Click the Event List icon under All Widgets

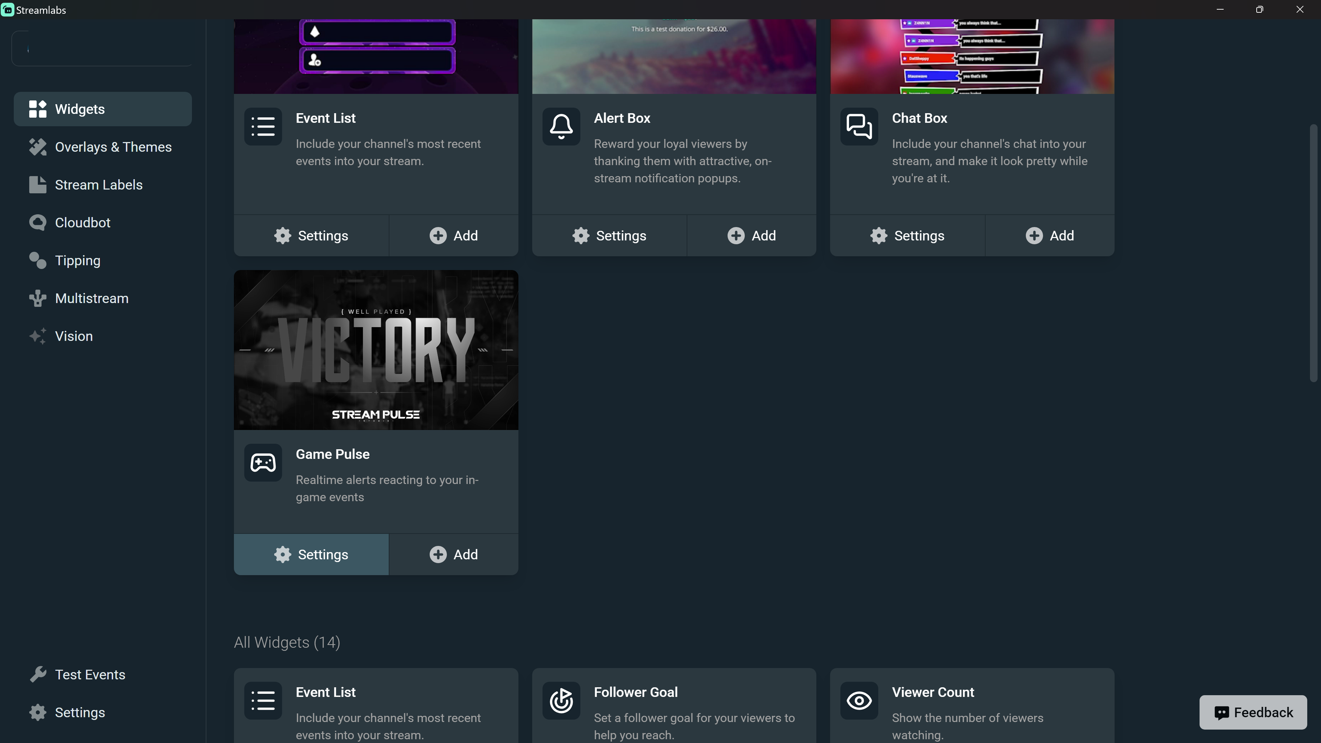(x=262, y=700)
